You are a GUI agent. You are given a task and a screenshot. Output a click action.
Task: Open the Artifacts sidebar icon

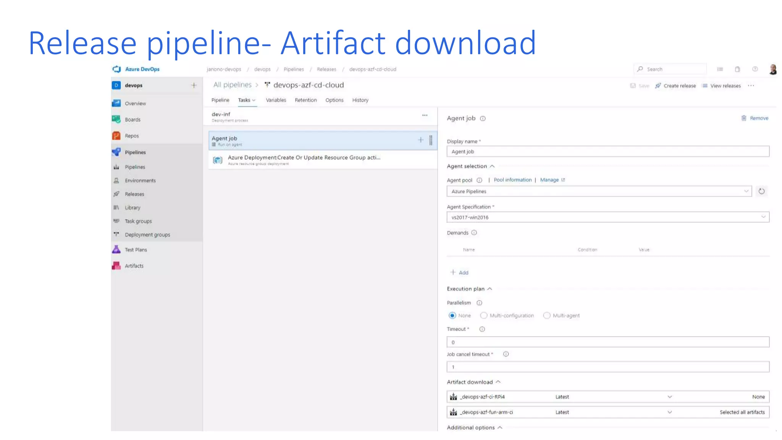pos(116,266)
